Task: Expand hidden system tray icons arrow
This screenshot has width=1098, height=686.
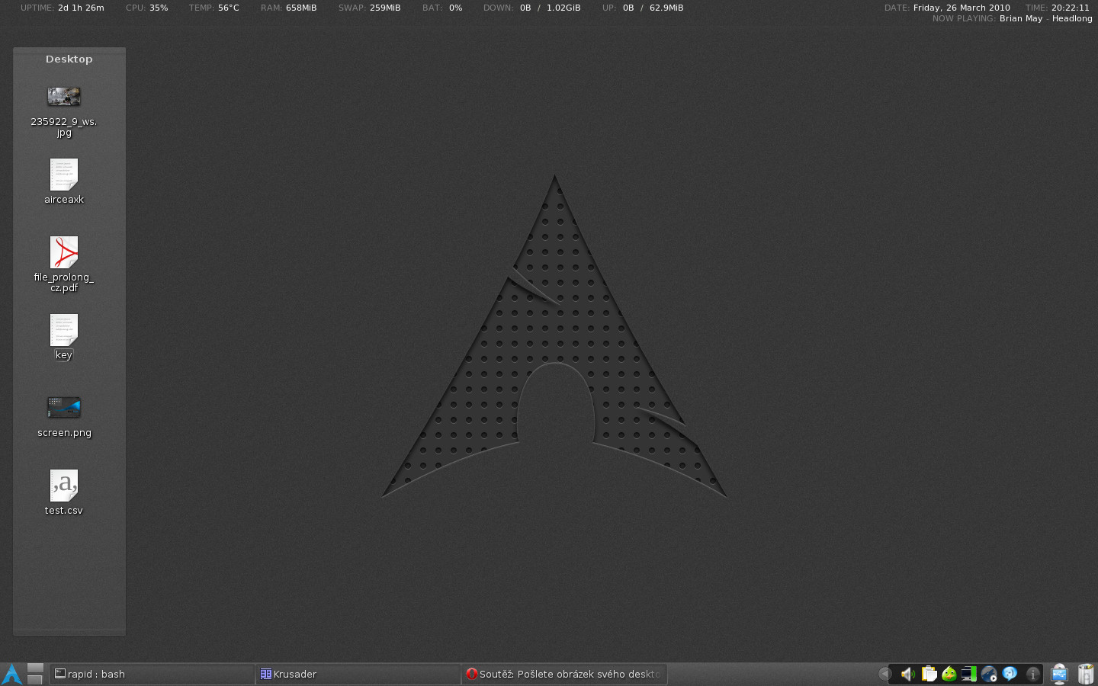Action: click(x=884, y=674)
